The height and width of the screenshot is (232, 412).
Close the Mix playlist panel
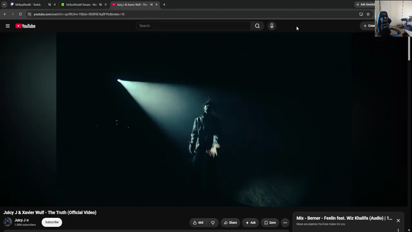pos(398,221)
